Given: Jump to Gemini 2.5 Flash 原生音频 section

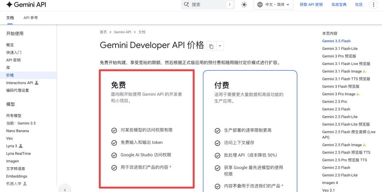Looking at the screenshot, I should click(349, 134).
